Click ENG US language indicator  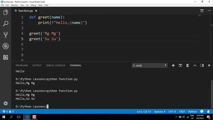coord(192,117)
